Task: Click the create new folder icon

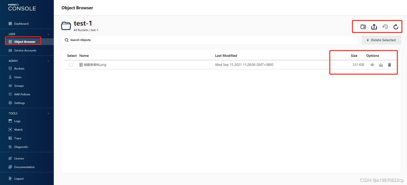Action: click(363, 27)
